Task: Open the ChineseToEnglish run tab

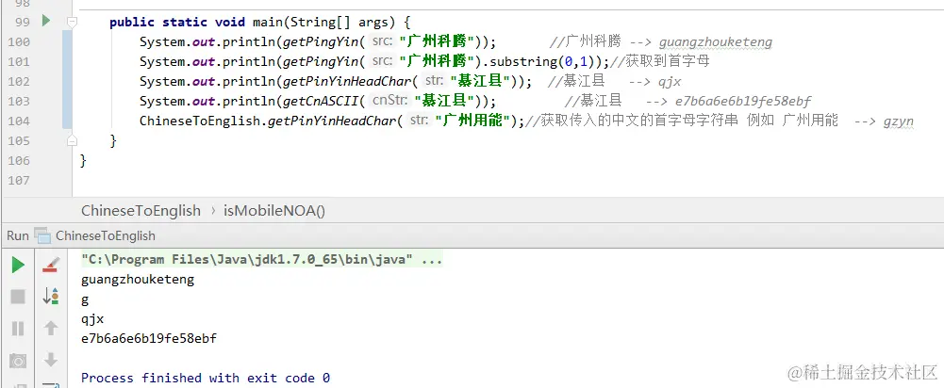Action: point(106,235)
